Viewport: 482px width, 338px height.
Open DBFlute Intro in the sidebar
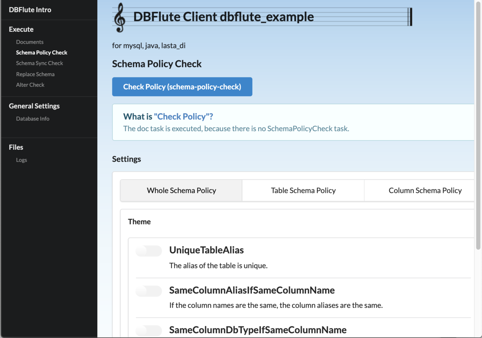(x=30, y=10)
